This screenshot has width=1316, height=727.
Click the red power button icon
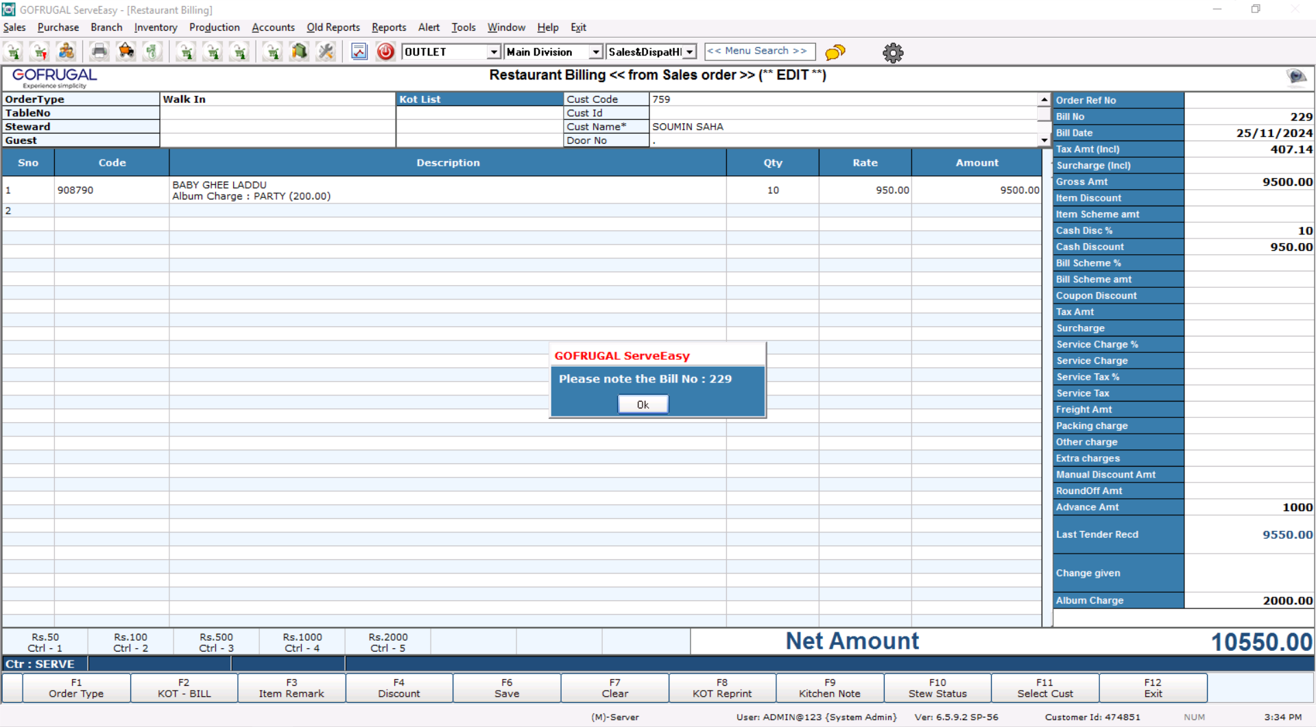click(x=385, y=51)
